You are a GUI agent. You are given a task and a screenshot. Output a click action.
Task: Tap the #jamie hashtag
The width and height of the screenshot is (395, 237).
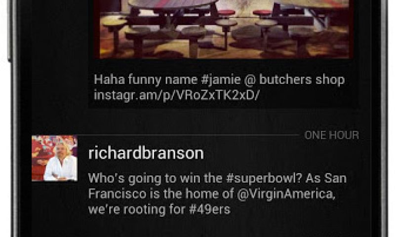pyautogui.click(x=220, y=79)
